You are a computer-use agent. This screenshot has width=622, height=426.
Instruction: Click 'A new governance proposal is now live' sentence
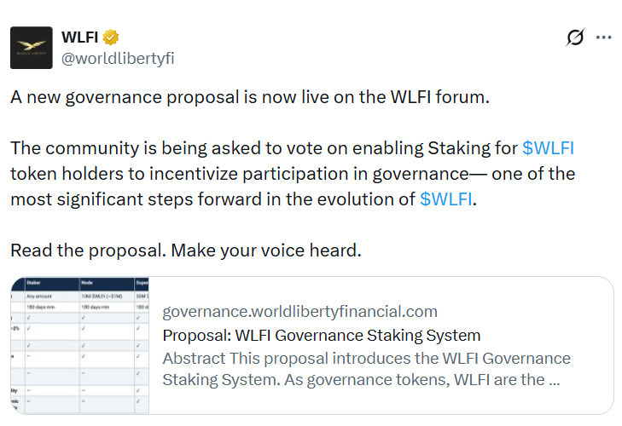[250, 97]
